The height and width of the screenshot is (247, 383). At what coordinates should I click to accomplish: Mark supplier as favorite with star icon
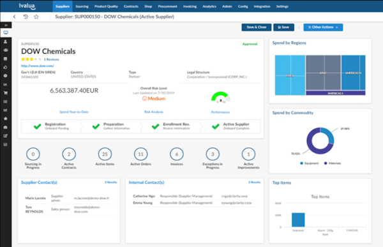(36, 17)
